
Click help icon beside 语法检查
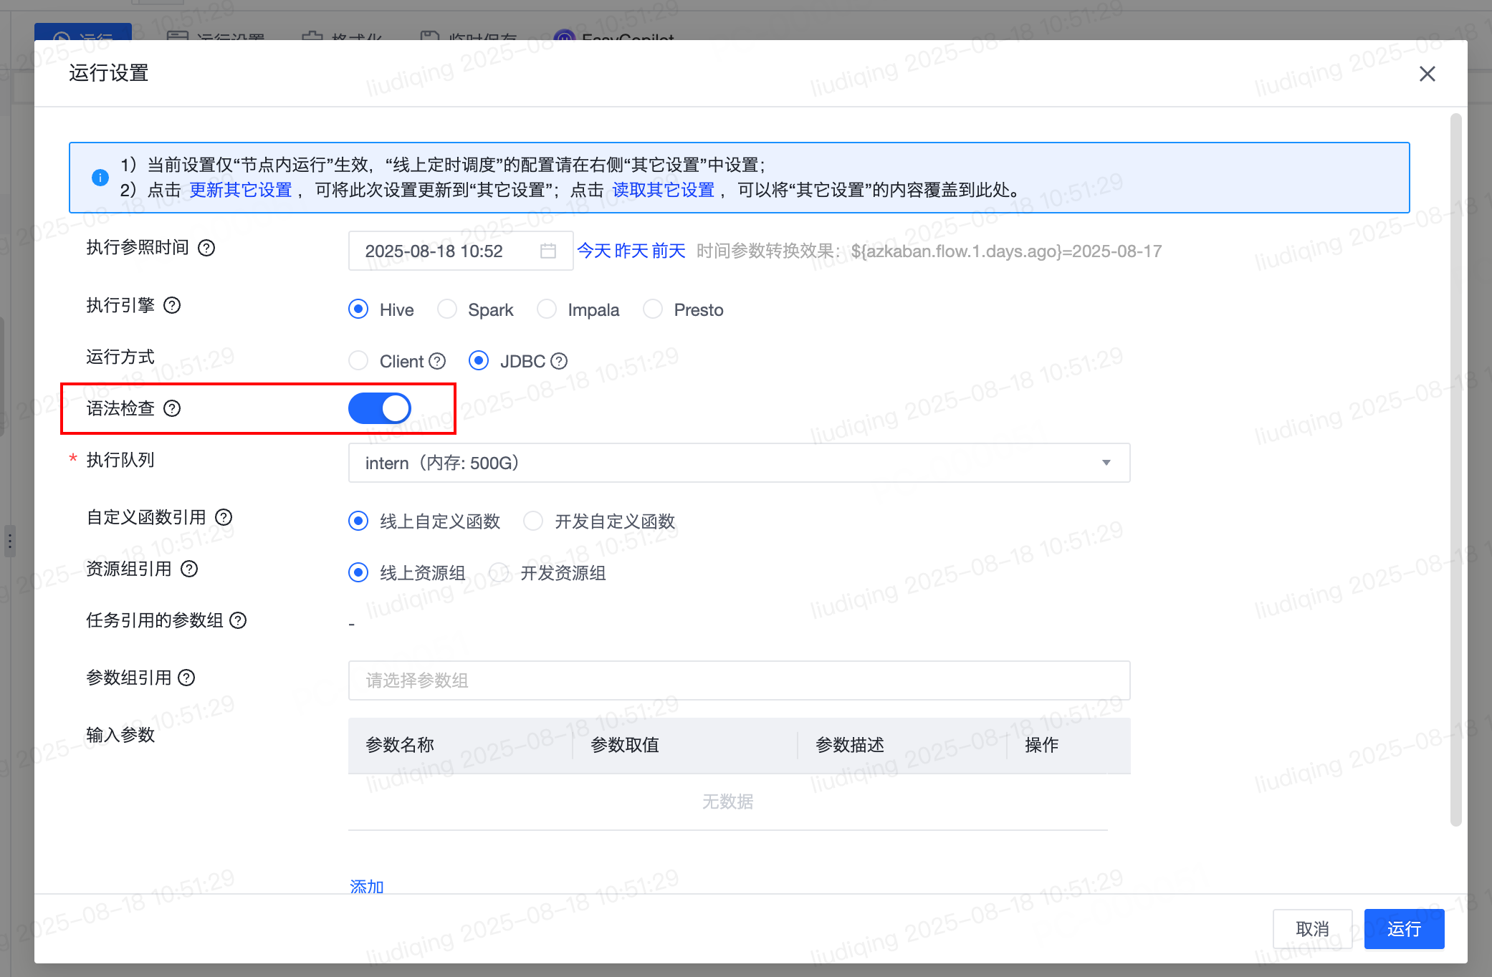click(172, 408)
